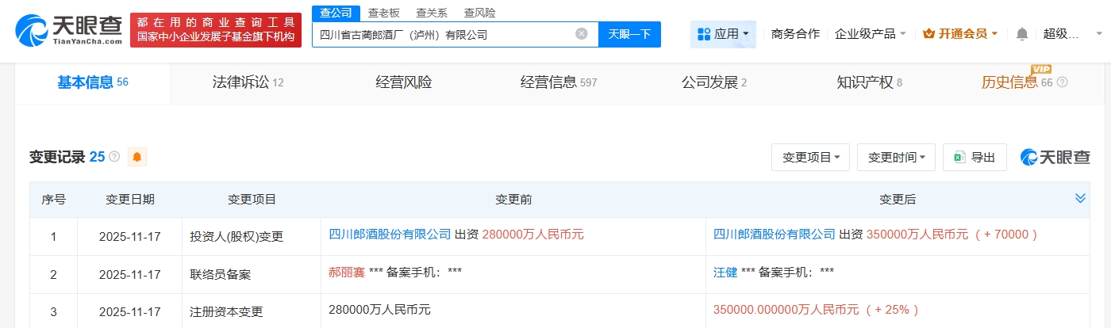This screenshot has height=328, width=1111.
Task: Click the 变更前 column header
Action: pos(513,200)
